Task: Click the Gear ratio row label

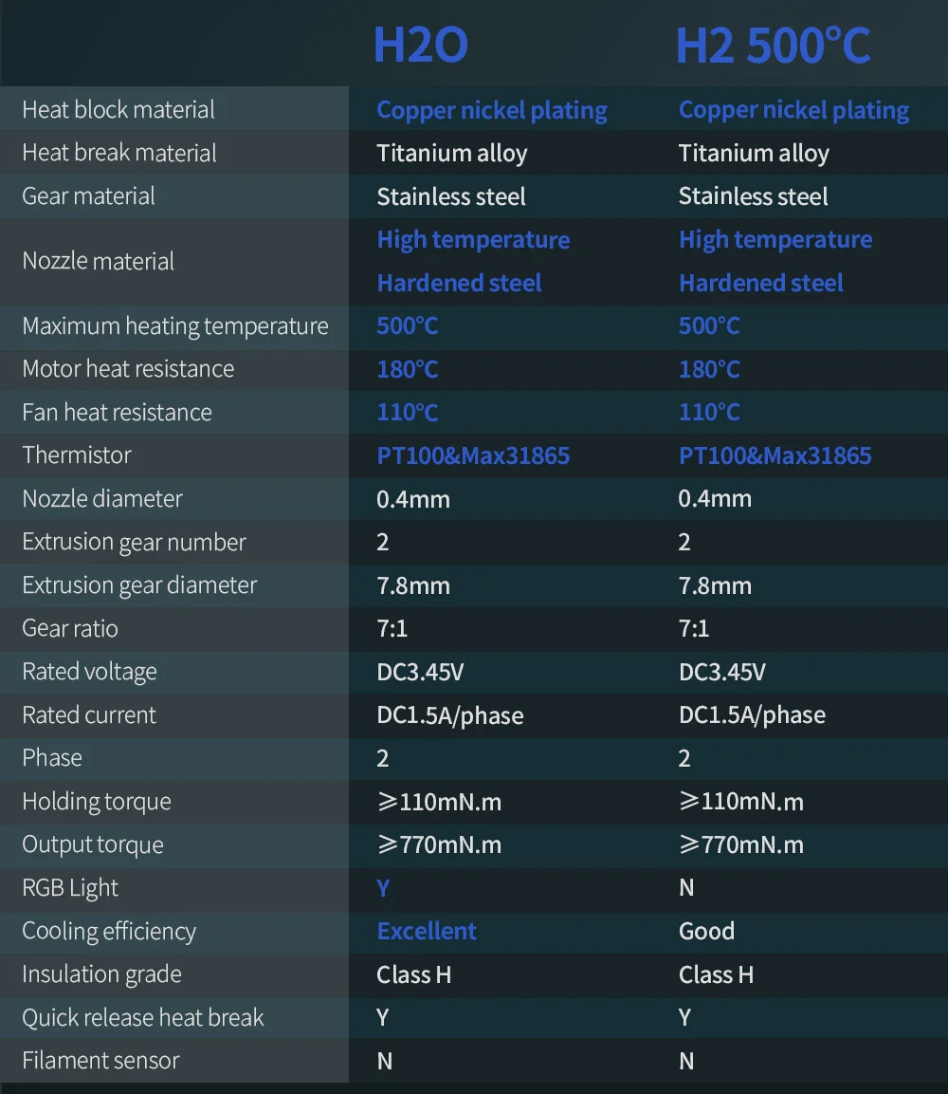Action: 70,628
